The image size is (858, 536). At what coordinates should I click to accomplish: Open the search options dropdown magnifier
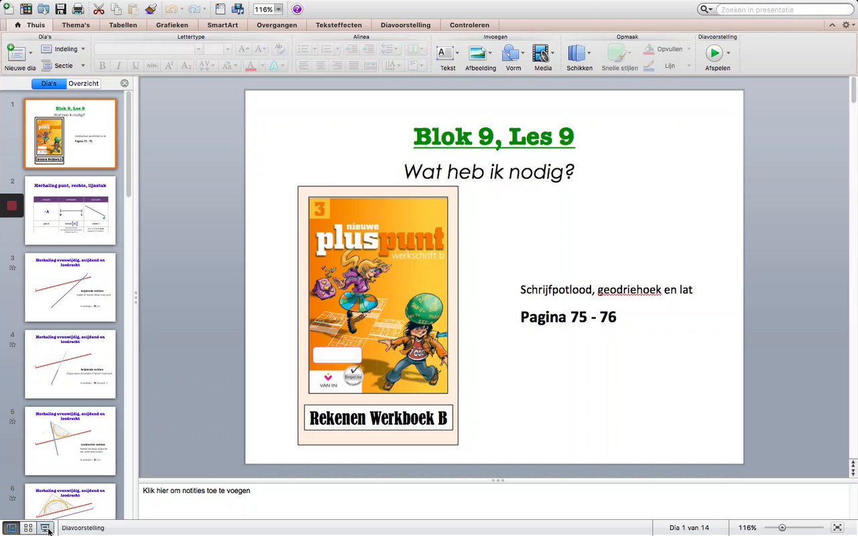point(707,9)
